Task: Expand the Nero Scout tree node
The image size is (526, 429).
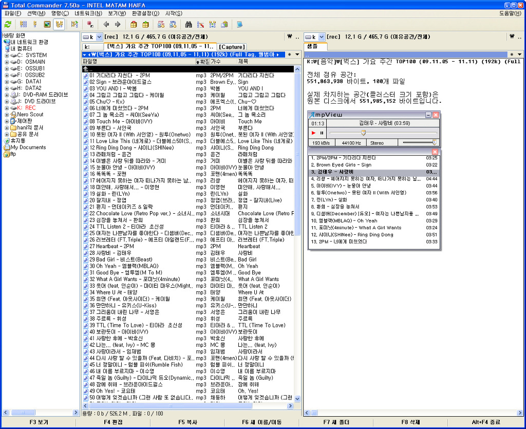Action: 7,115
